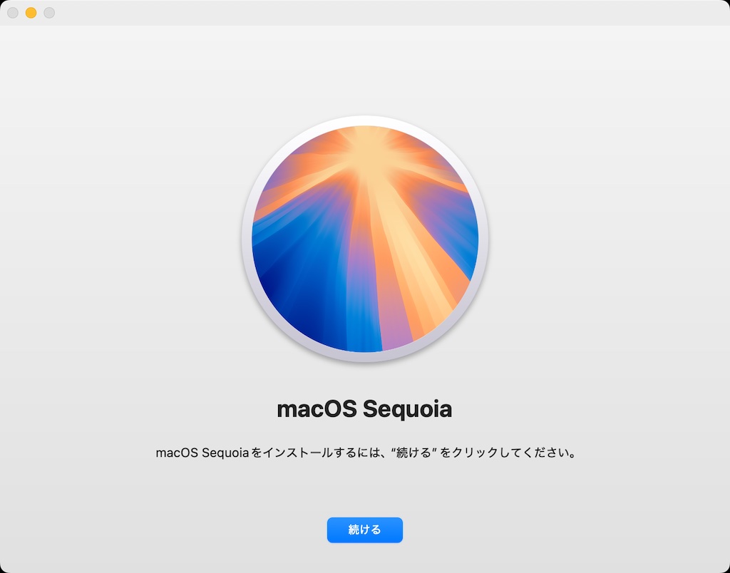The width and height of the screenshot is (730, 573).
Task: Click the empty area between instruction and button
Action: pos(364,489)
